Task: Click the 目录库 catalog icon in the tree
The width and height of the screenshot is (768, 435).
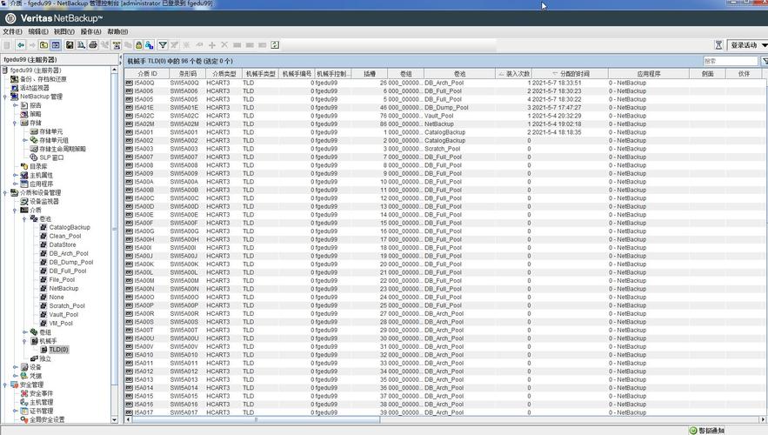Action: (x=24, y=166)
